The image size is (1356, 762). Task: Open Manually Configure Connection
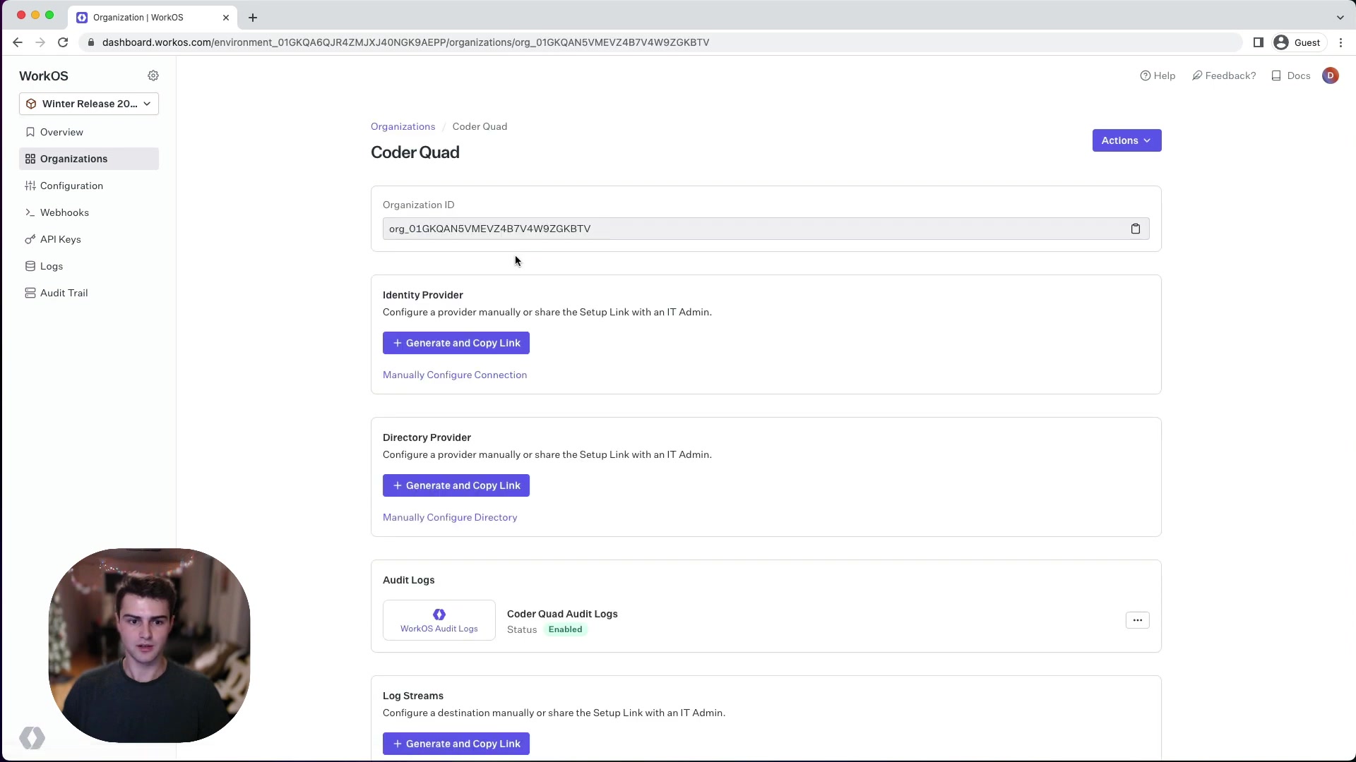[454, 375]
